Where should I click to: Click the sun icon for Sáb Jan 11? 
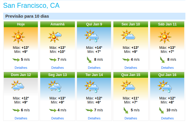click(x=165, y=37)
